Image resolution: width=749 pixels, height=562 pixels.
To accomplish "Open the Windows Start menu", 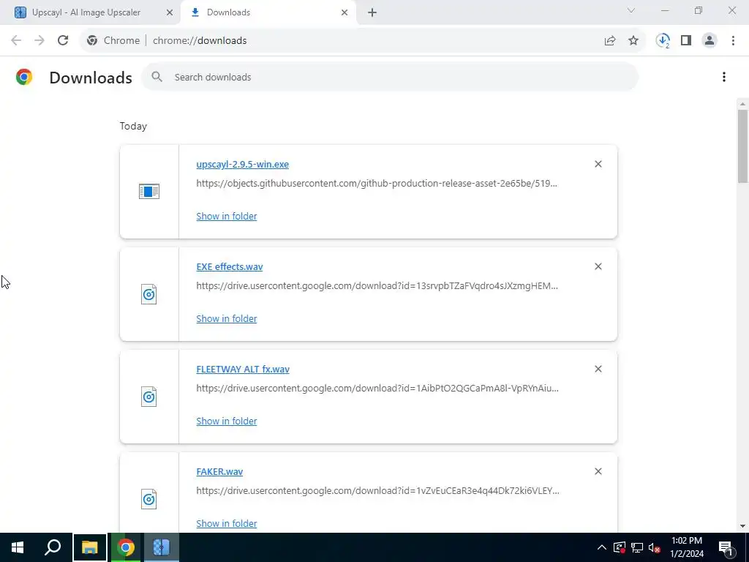I will [x=18, y=547].
